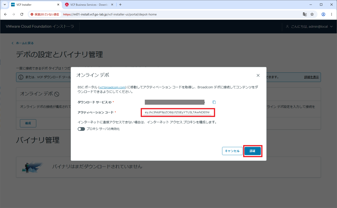Click the 保護されていない通信 security warning
Image resolution: width=337 pixels, height=208 pixels.
click(x=45, y=14)
